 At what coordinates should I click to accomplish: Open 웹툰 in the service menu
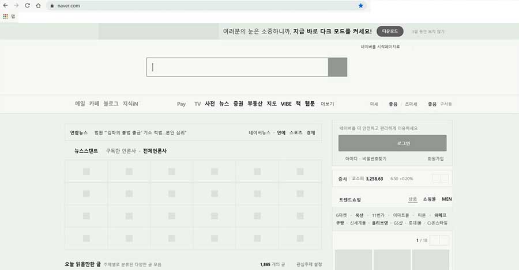(310, 104)
